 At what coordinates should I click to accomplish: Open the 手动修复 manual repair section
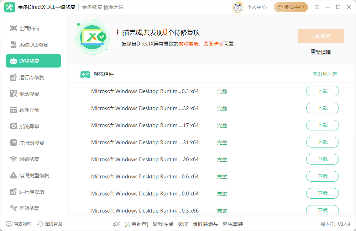click(x=28, y=208)
